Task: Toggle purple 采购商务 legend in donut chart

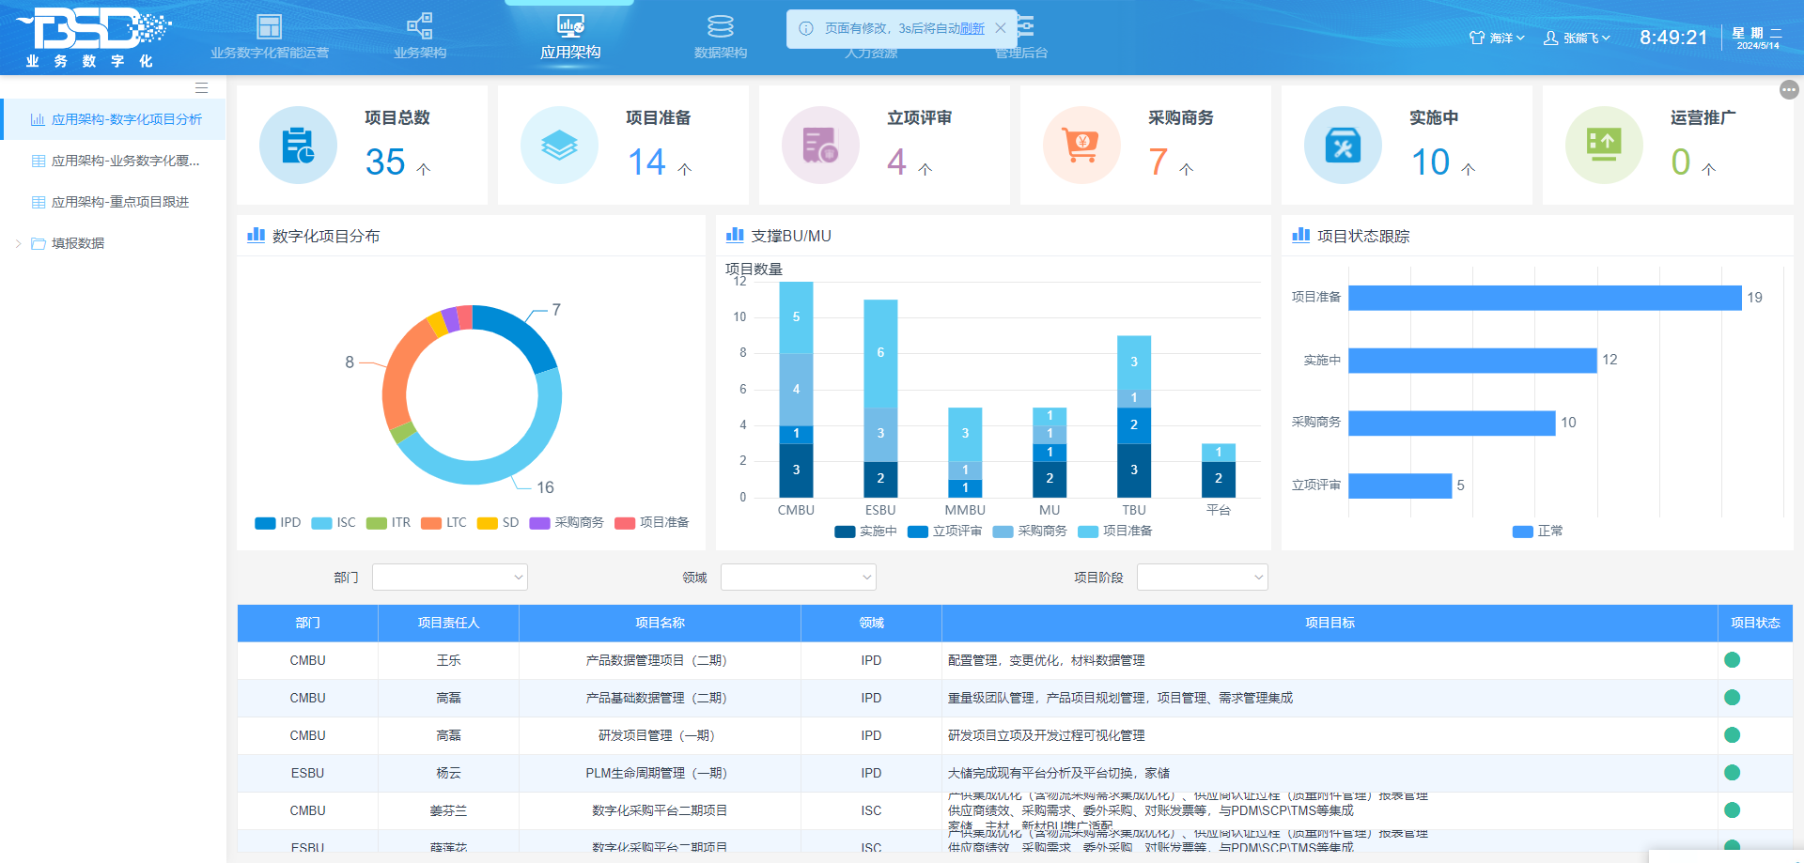Action: click(x=567, y=523)
